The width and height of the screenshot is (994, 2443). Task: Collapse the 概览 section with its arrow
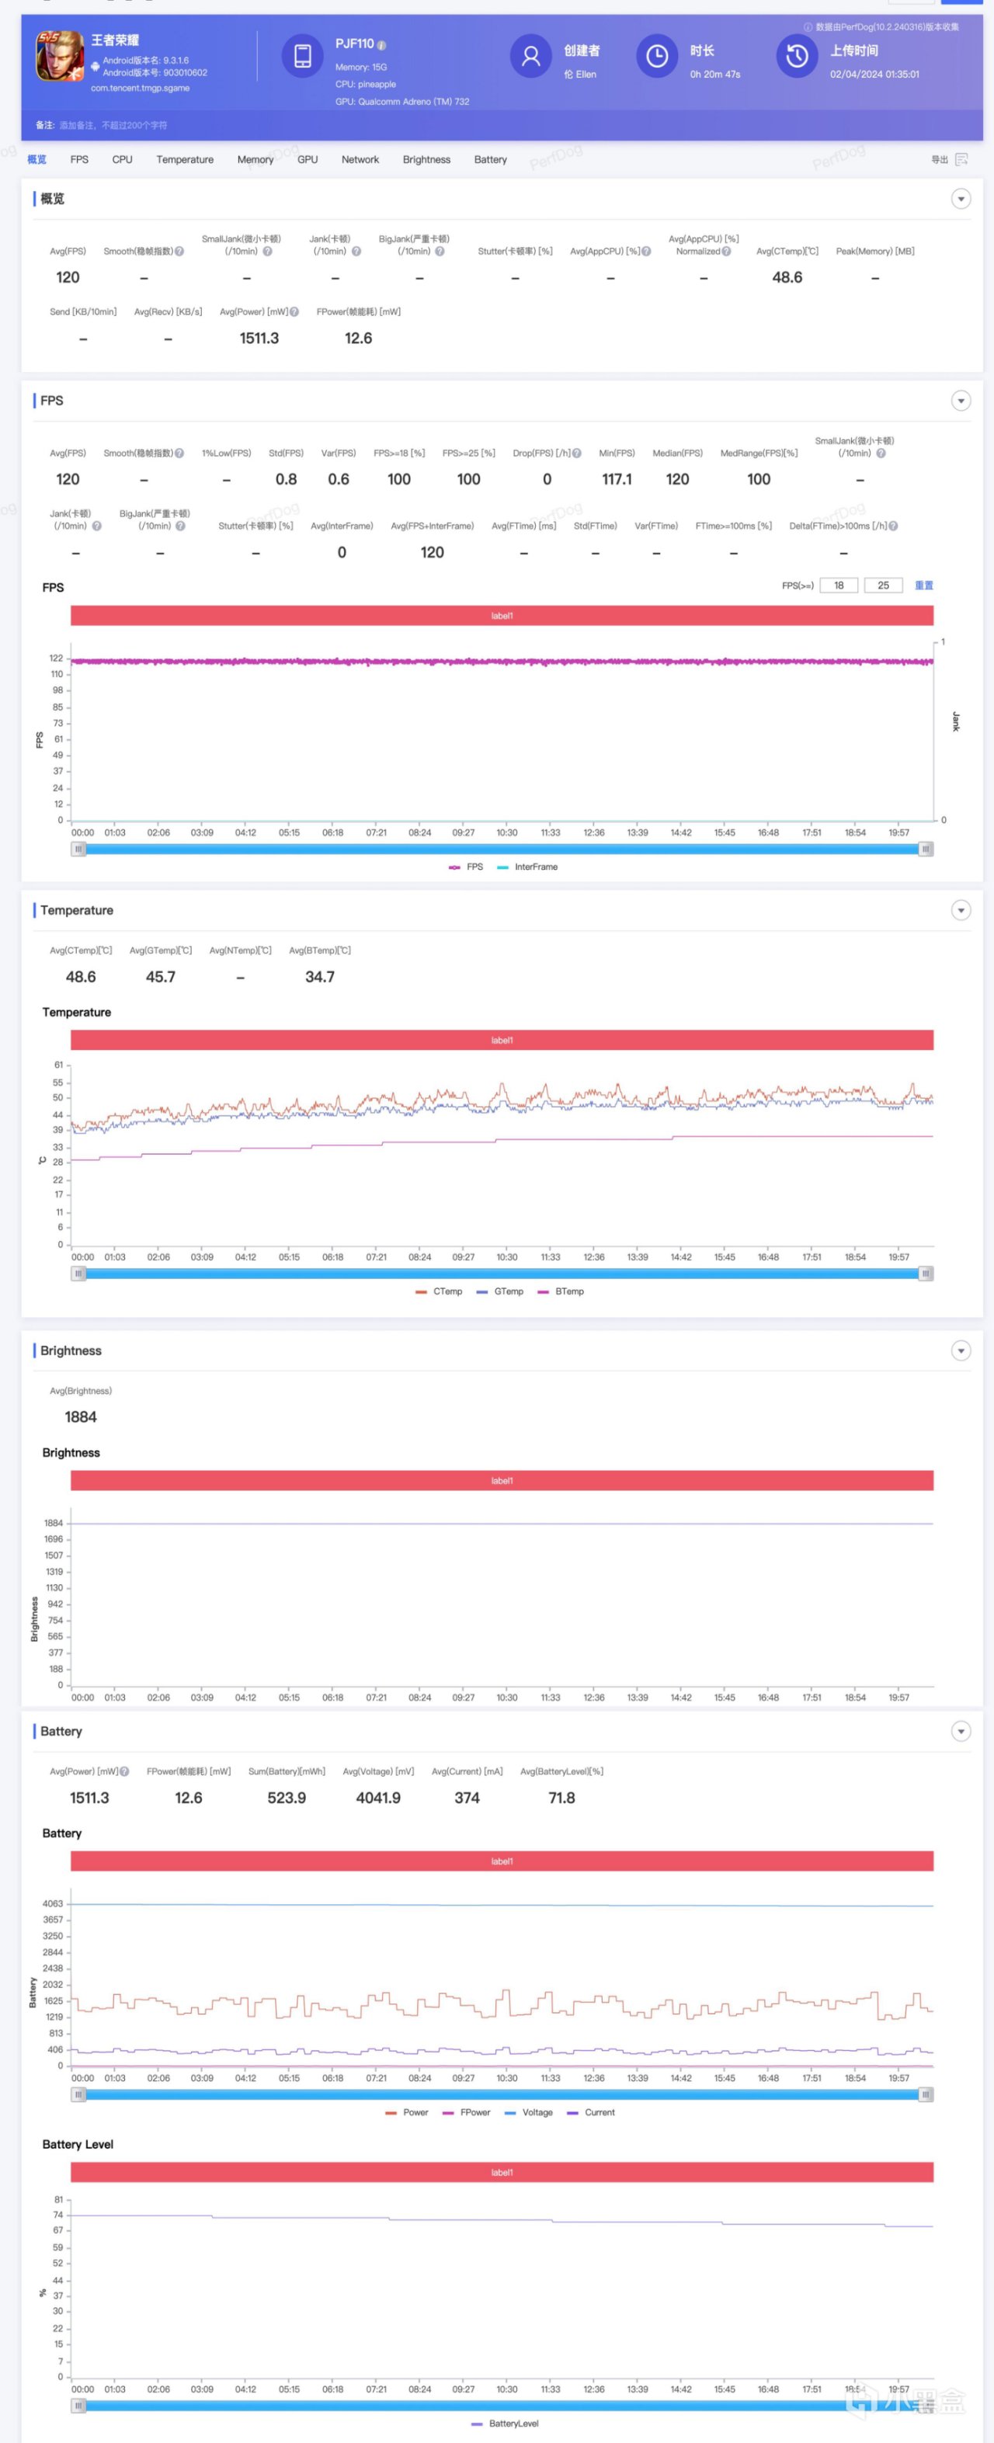coord(961,199)
